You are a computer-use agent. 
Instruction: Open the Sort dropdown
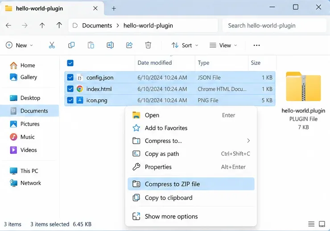click(x=185, y=45)
